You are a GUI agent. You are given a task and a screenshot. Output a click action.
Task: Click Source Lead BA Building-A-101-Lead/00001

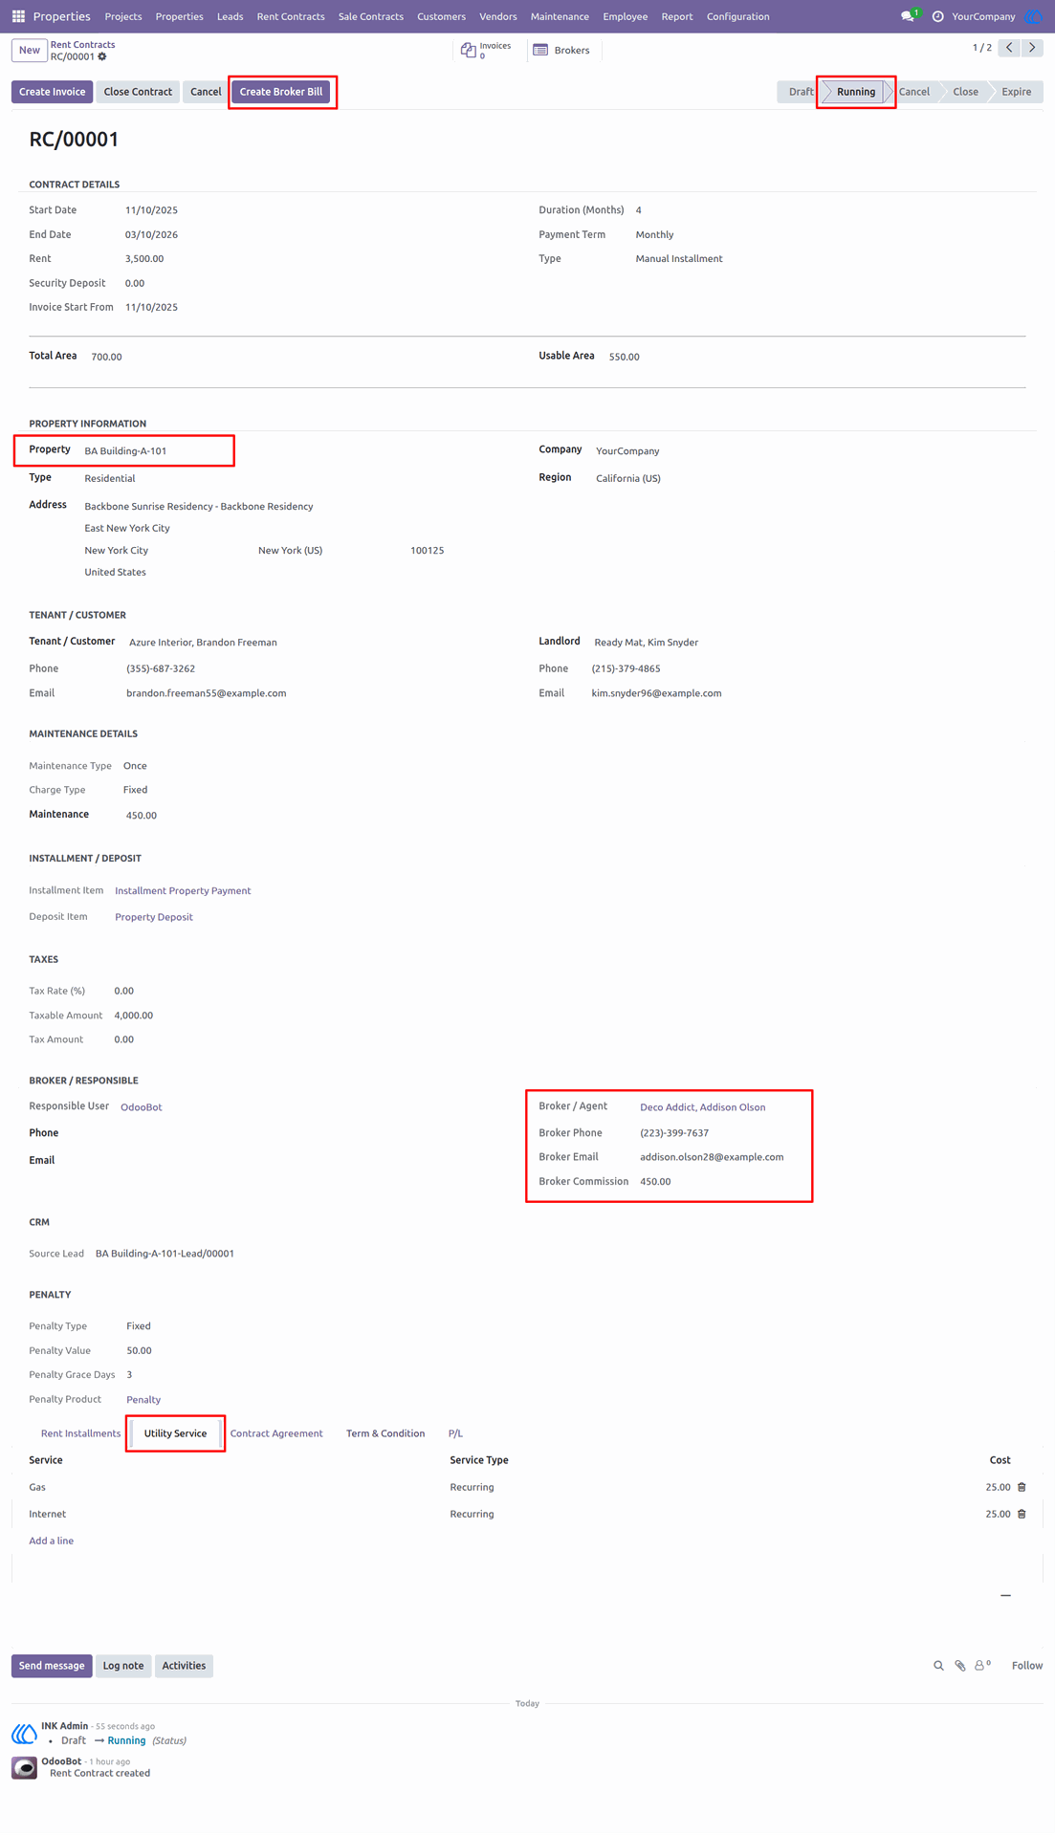coord(165,1254)
